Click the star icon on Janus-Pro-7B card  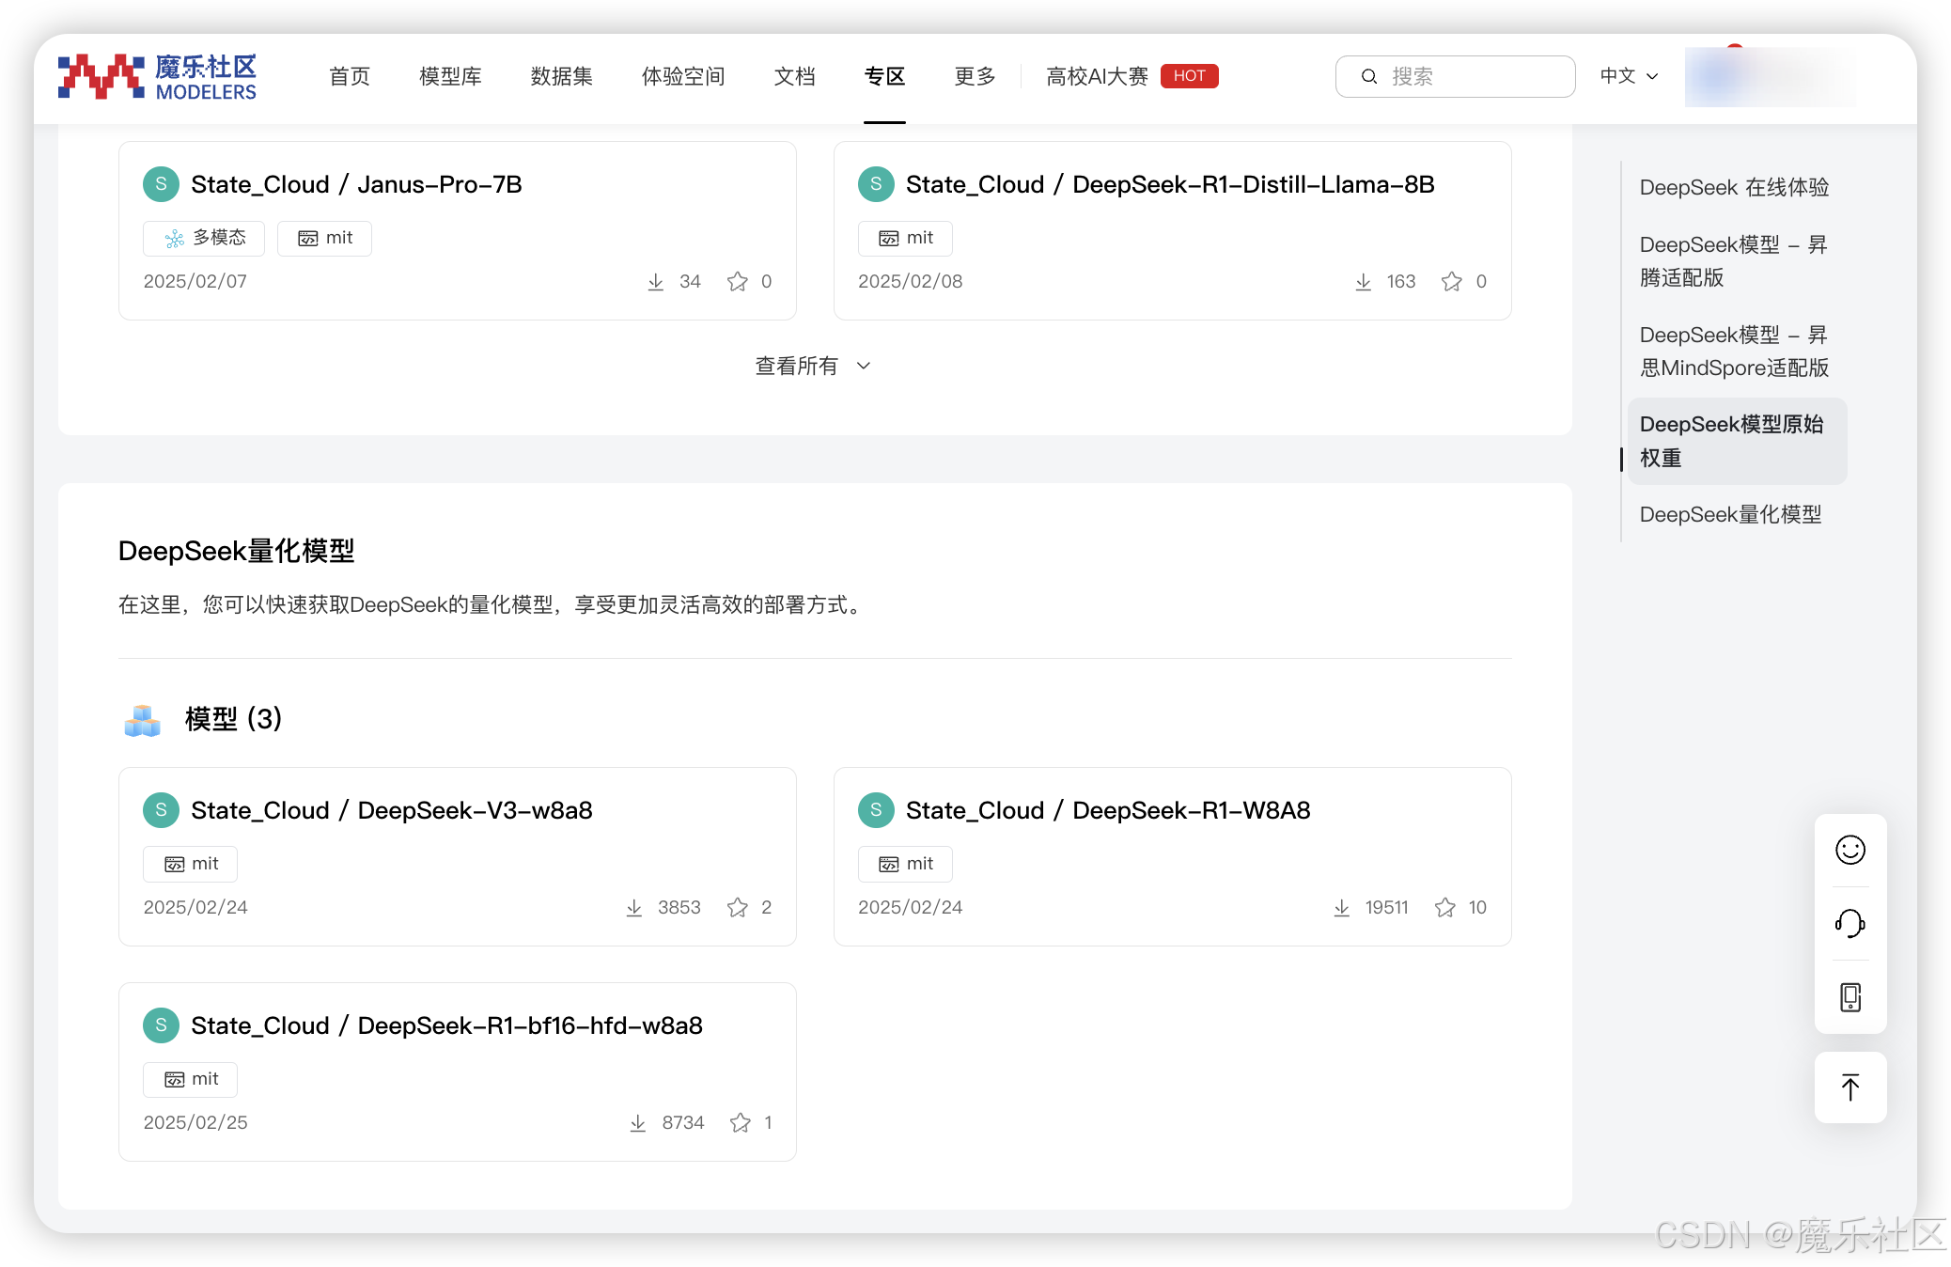click(738, 281)
